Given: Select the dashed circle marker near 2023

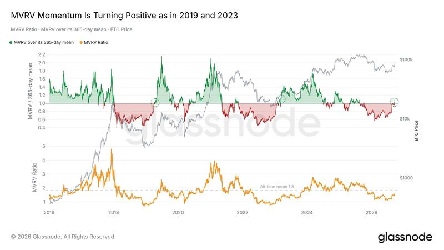Looking at the screenshot, I should click(280, 99).
